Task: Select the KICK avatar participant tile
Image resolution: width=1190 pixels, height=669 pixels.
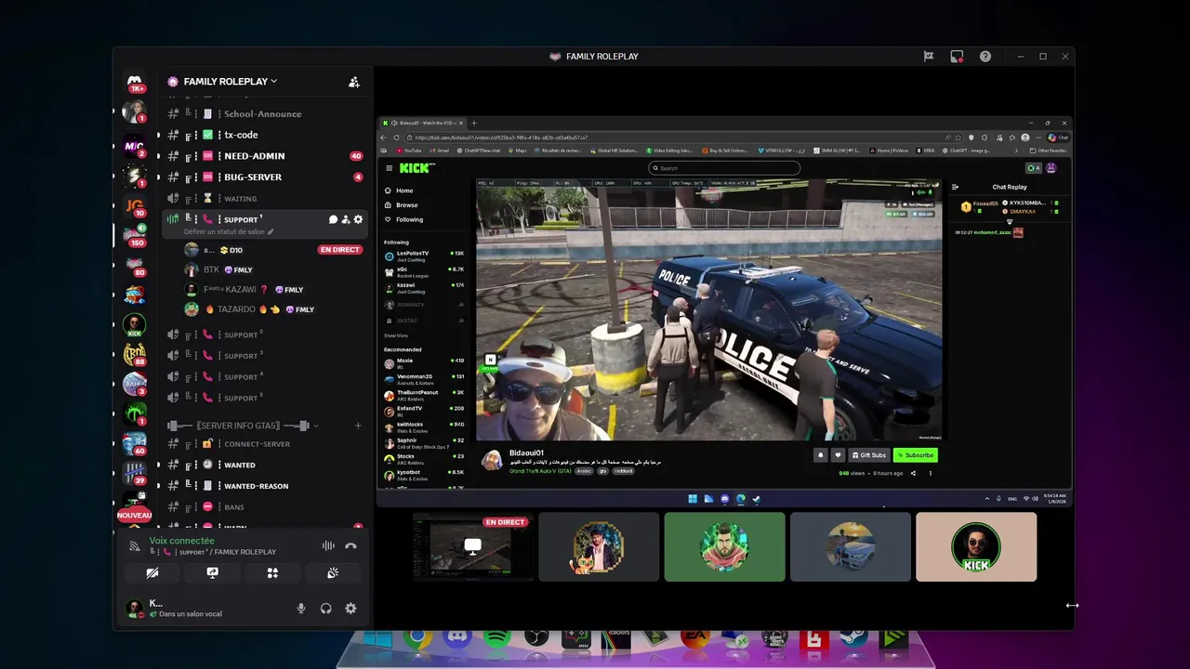Action: pos(976,546)
